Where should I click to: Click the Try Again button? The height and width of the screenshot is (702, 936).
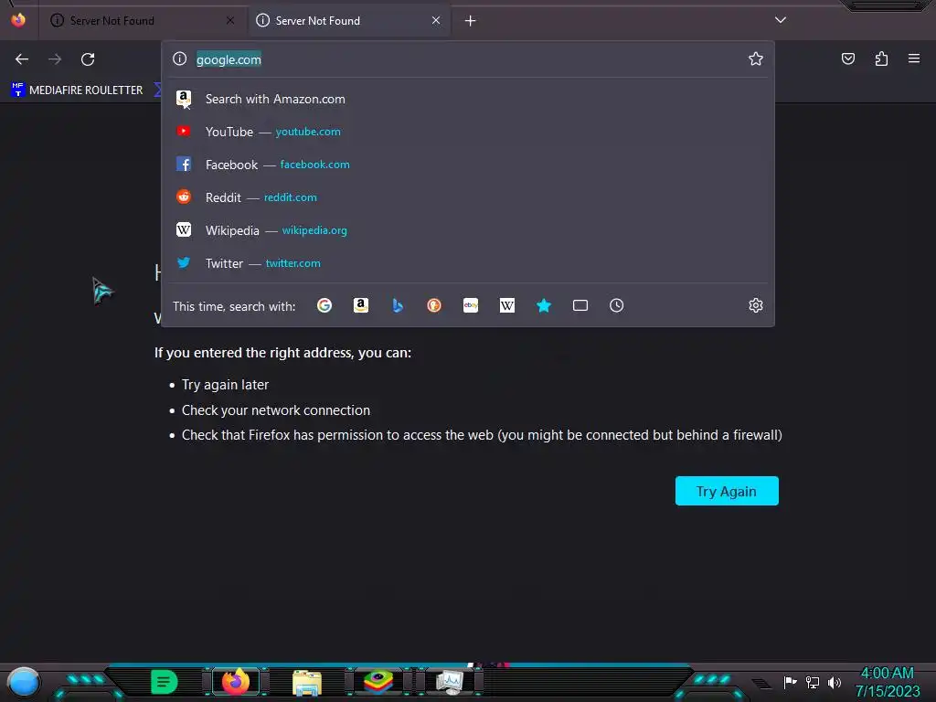[x=727, y=491]
